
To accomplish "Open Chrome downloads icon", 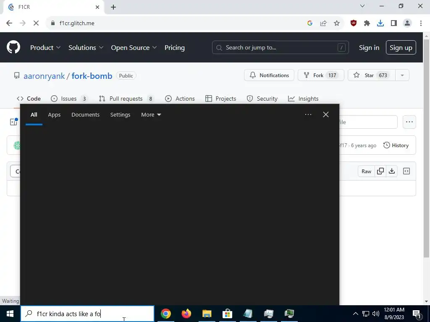I will [x=380, y=23].
